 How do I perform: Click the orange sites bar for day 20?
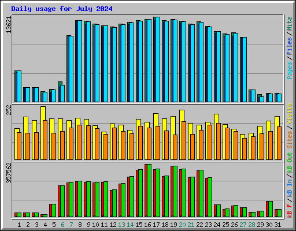[184, 140]
